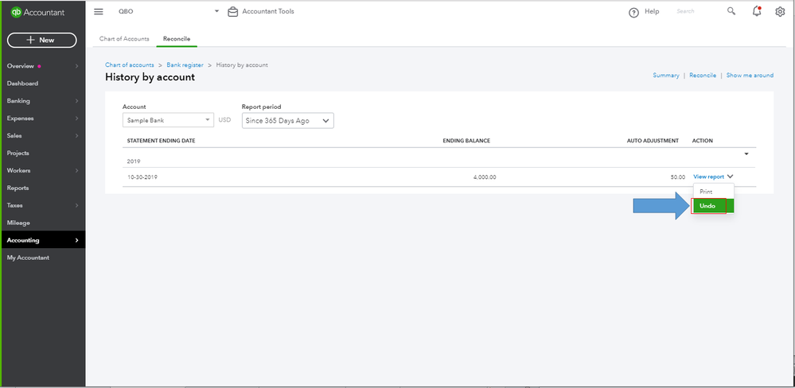Click the Bank register breadcrumb link
Viewport: 795px width, 388px height.
coord(185,64)
